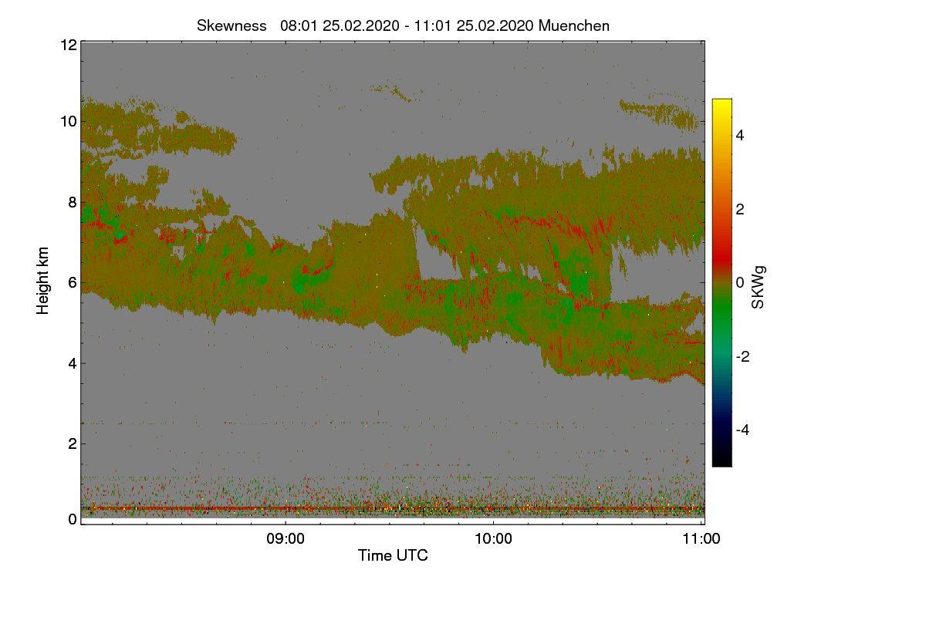Click the height tick label 10
Viewport: 926px width, 617px height.
point(68,121)
